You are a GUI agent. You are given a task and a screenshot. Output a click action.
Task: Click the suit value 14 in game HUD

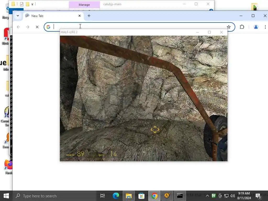(x=114, y=154)
